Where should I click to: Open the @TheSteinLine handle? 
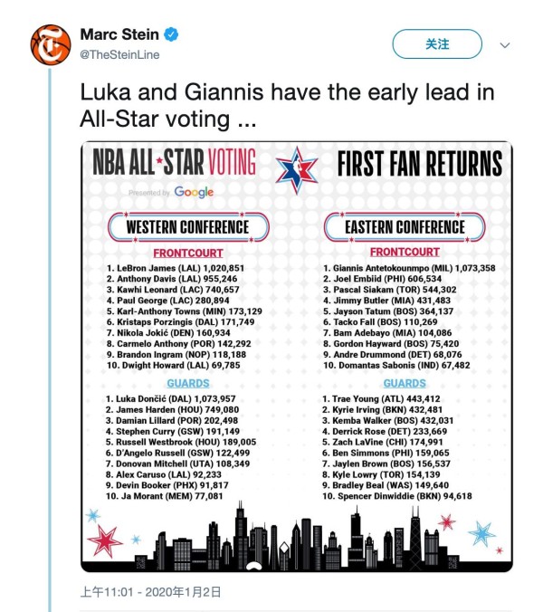click(119, 54)
